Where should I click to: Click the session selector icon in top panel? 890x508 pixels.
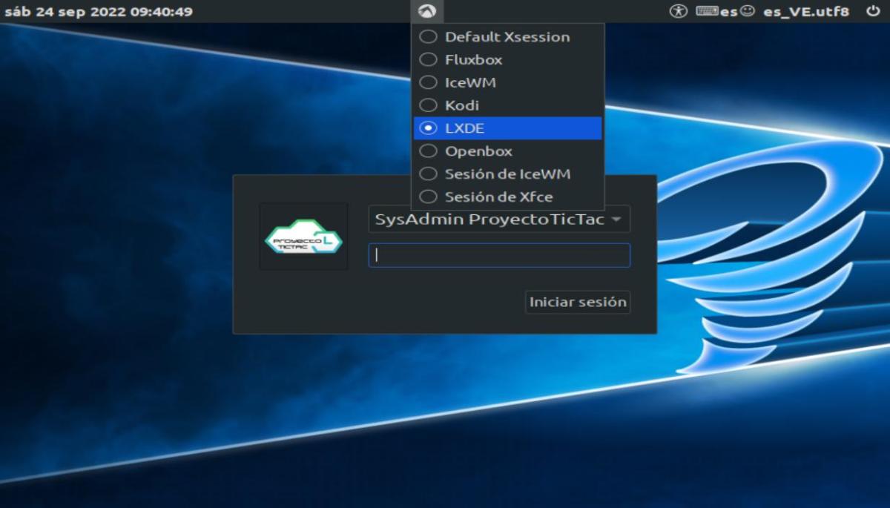429,11
